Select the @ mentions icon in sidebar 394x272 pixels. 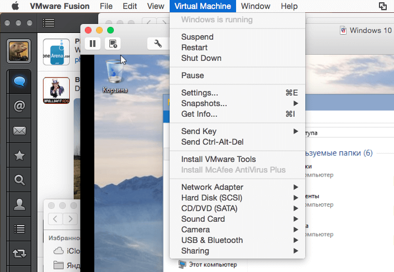(20, 106)
